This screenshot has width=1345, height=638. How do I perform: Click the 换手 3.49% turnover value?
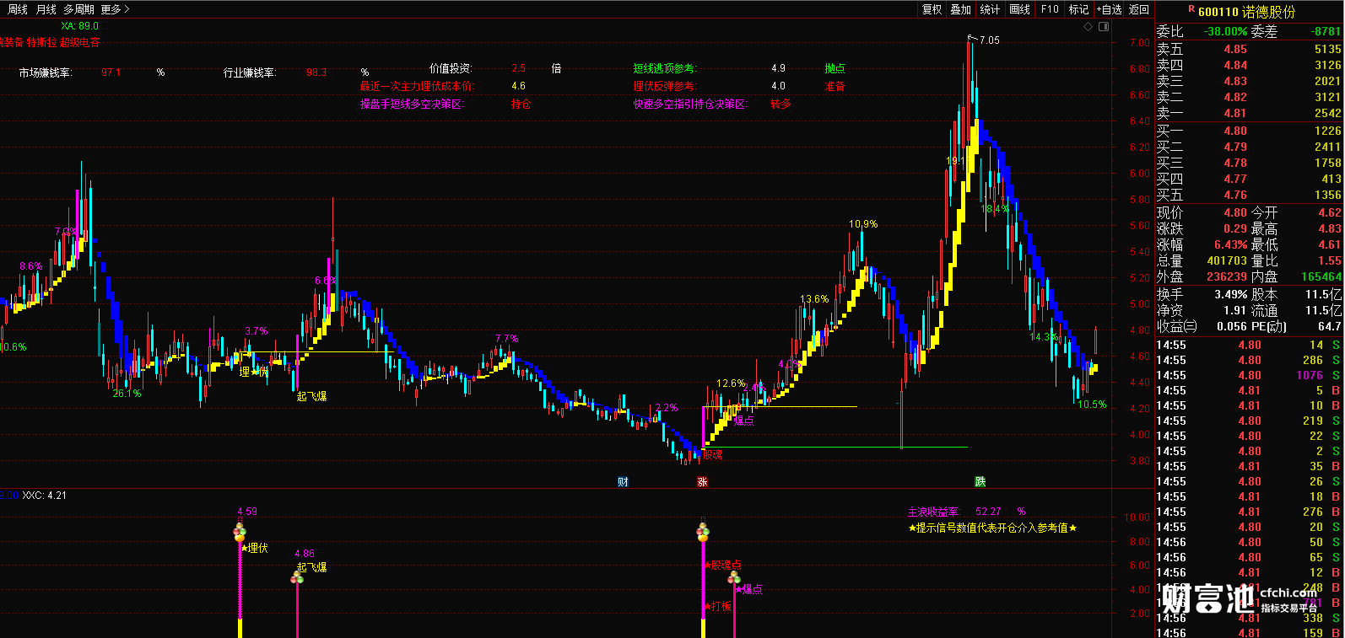[x=1230, y=294]
